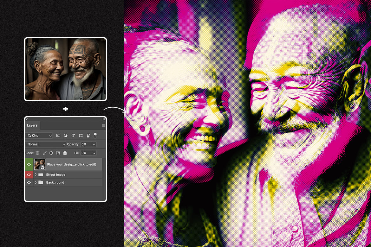The width and height of the screenshot is (371, 247).
Task: Lock image pixels with brush icon
Action: pyautogui.click(x=44, y=153)
